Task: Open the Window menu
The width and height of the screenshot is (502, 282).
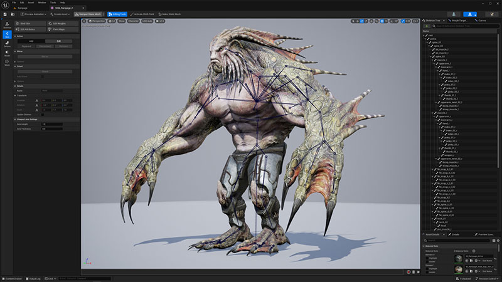Action: tap(42, 3)
